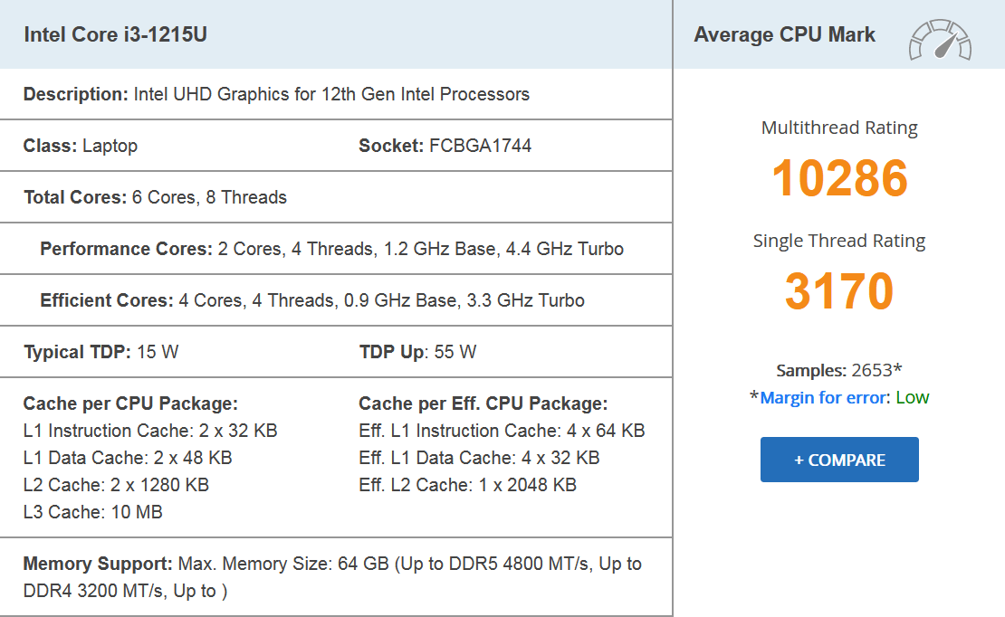Viewport: 1005px width, 617px height.
Task: Select the multithread rating value 10286
Action: click(839, 177)
